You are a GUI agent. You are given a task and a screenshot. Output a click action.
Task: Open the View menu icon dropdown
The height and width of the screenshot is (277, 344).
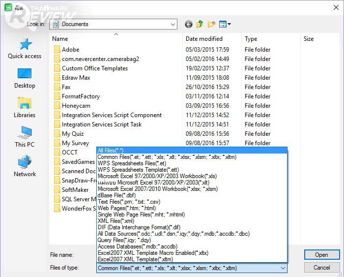pos(225,24)
